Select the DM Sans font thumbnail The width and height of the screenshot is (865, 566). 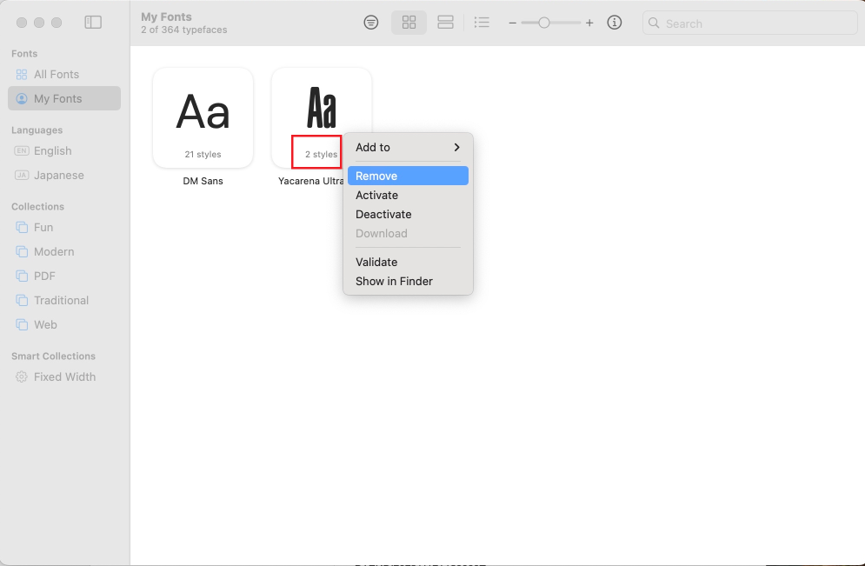(203, 117)
